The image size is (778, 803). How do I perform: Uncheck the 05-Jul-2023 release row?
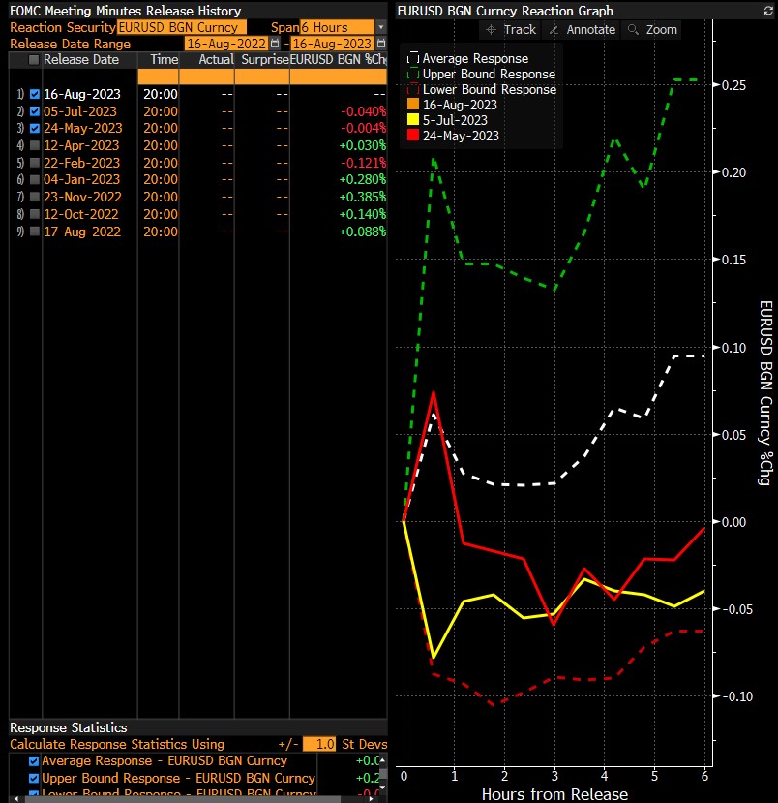click(35, 111)
